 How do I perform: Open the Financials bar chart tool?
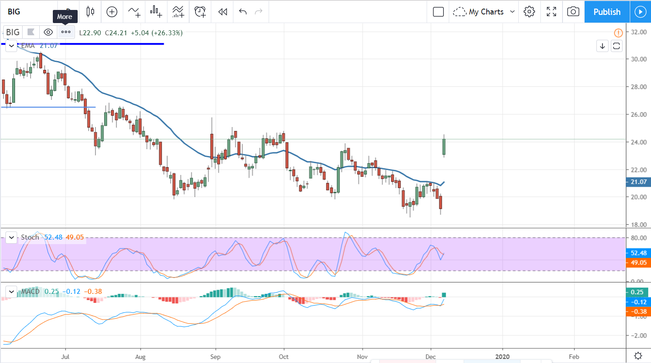156,12
